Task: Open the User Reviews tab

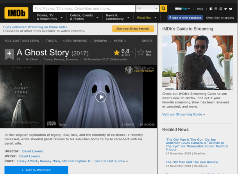Action: click(x=75, y=41)
